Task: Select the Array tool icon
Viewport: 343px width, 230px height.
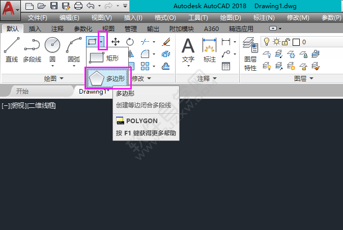Action: 145,66
